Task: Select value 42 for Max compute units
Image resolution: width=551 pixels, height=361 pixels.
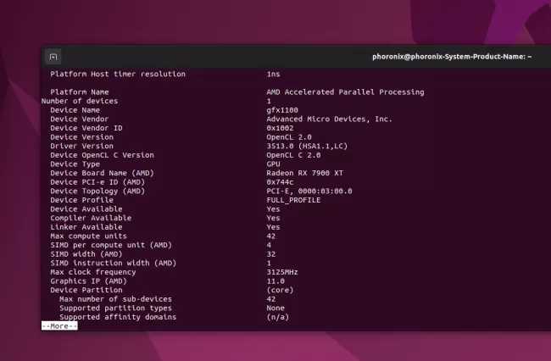Action: click(271, 236)
